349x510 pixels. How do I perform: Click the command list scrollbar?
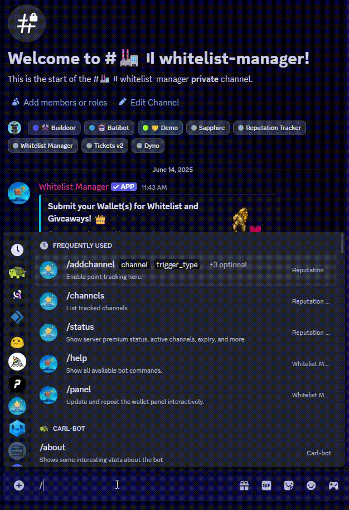coord(342,244)
